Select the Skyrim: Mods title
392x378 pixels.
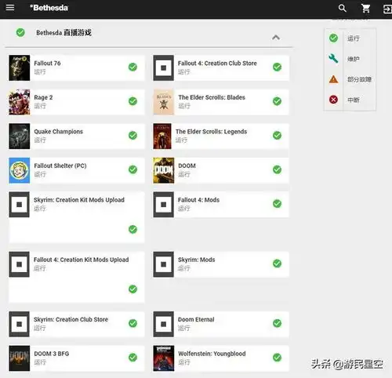tap(197, 260)
